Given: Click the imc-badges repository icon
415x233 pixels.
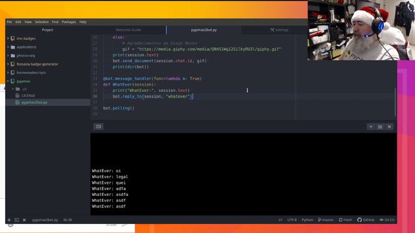Looking at the screenshot, I should (13, 39).
